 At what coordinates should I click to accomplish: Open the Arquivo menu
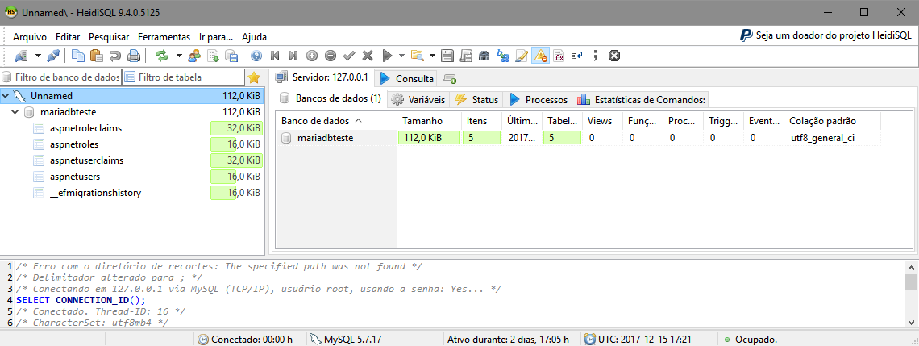[x=29, y=37]
